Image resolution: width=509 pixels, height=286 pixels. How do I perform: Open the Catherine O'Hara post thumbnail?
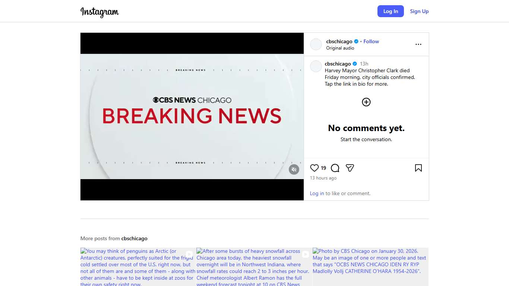pos(370,267)
